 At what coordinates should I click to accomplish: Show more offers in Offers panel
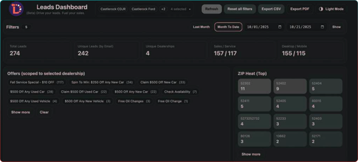[x=21, y=112]
